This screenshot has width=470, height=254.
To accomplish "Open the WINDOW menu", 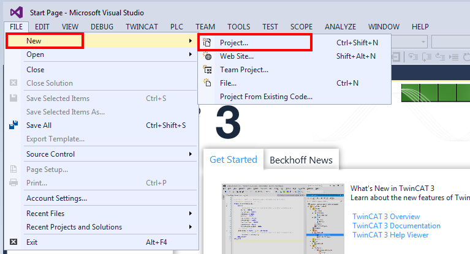I will pos(384,27).
